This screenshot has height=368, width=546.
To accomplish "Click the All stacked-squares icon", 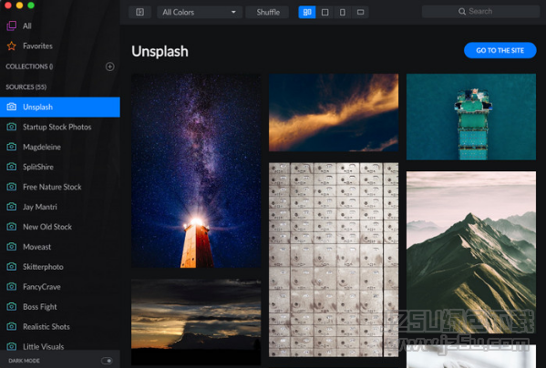I will (x=12, y=26).
